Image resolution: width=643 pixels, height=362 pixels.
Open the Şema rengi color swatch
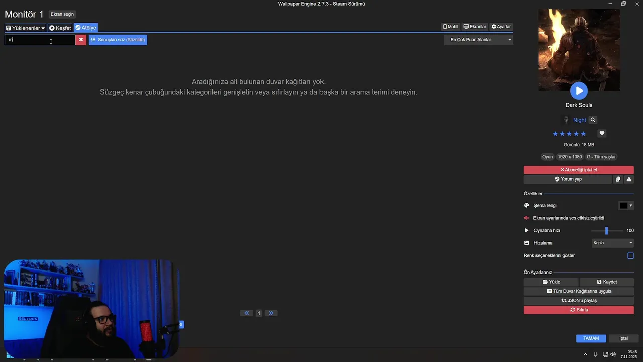[x=625, y=206]
